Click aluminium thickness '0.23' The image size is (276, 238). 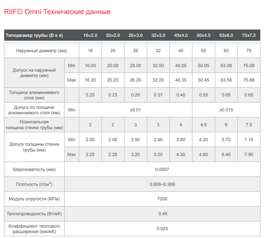[113, 95]
